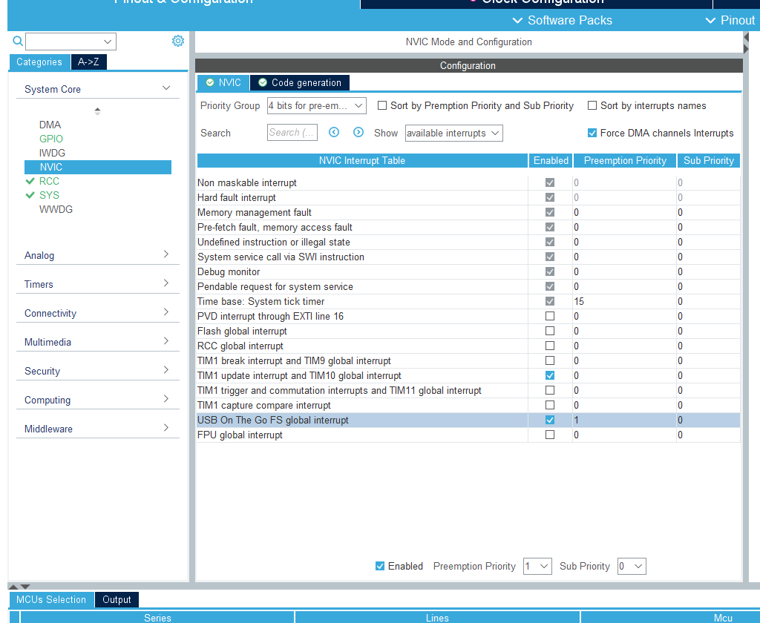The height and width of the screenshot is (623, 760).
Task: Disable USB On The Go FS interrupt
Action: pos(550,420)
